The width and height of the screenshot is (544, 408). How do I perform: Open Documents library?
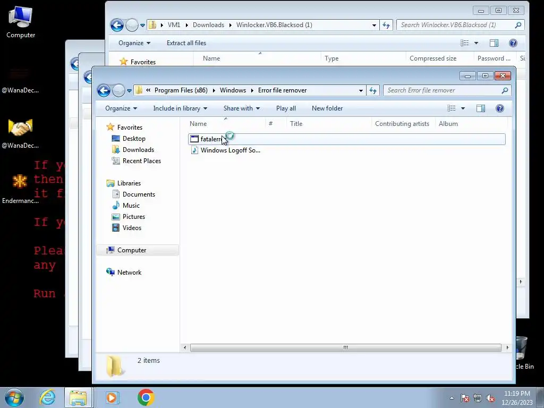tap(139, 194)
